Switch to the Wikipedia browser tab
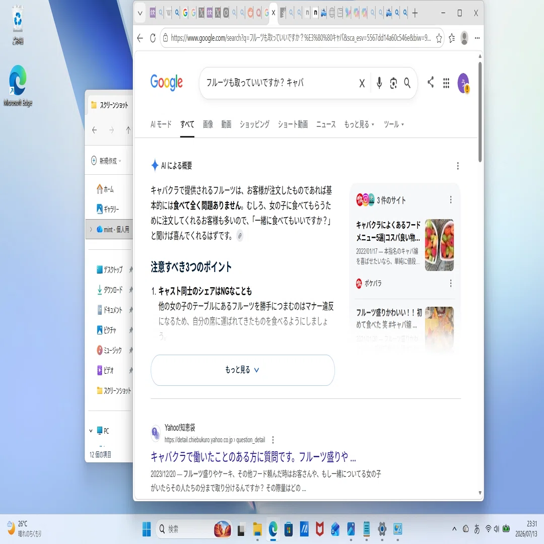The height and width of the screenshot is (544, 544). [169, 13]
